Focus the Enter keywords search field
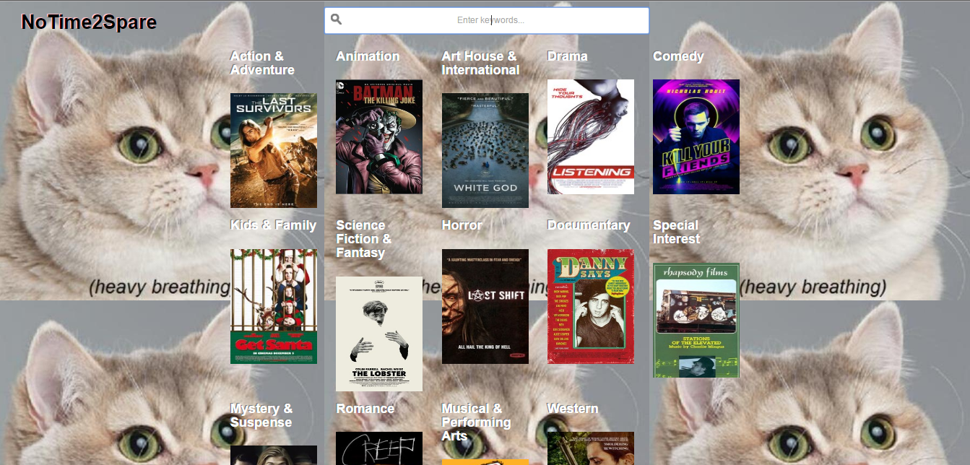970x465 pixels. (x=487, y=20)
